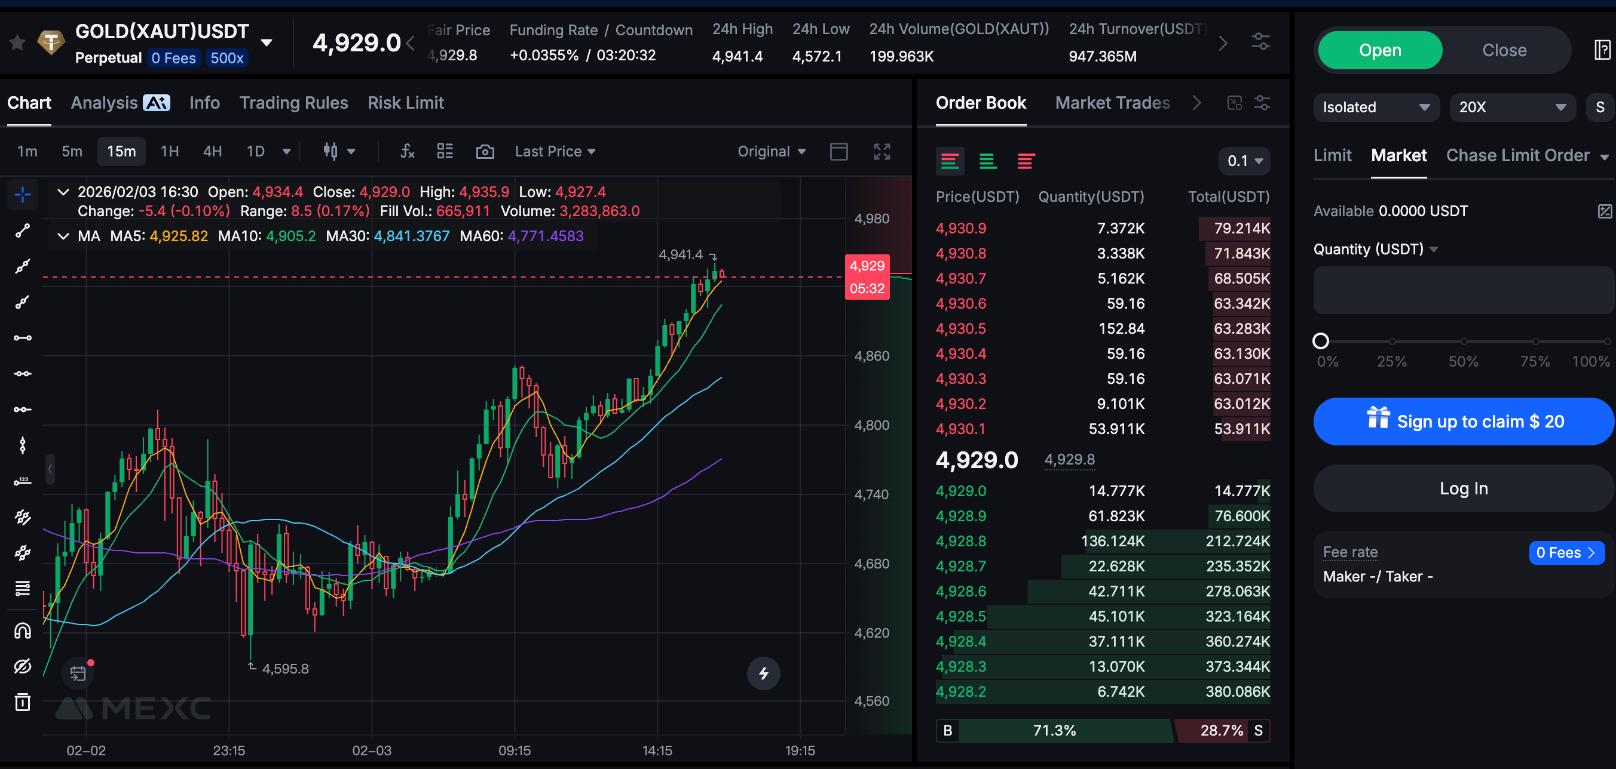Switch to the Market Trades tab
The width and height of the screenshot is (1616, 769).
pos(1112,103)
